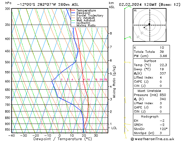Click the 850 hPa pressure axis label

click(x=8, y=118)
